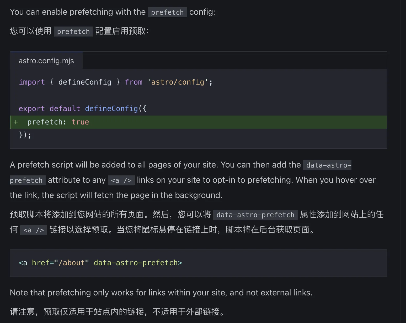The height and width of the screenshot is (323, 406).
Task: Click the English note about external links
Action: point(161,293)
